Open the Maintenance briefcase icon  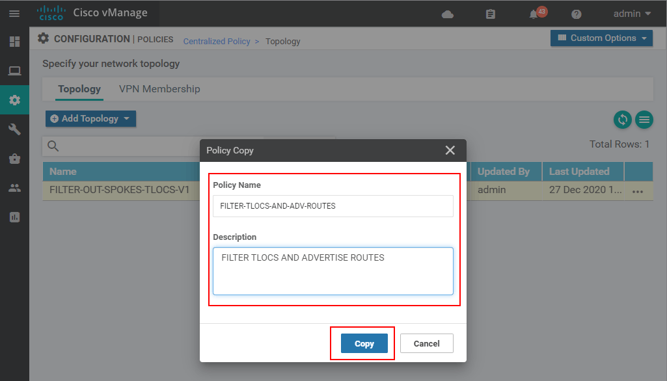(x=14, y=159)
